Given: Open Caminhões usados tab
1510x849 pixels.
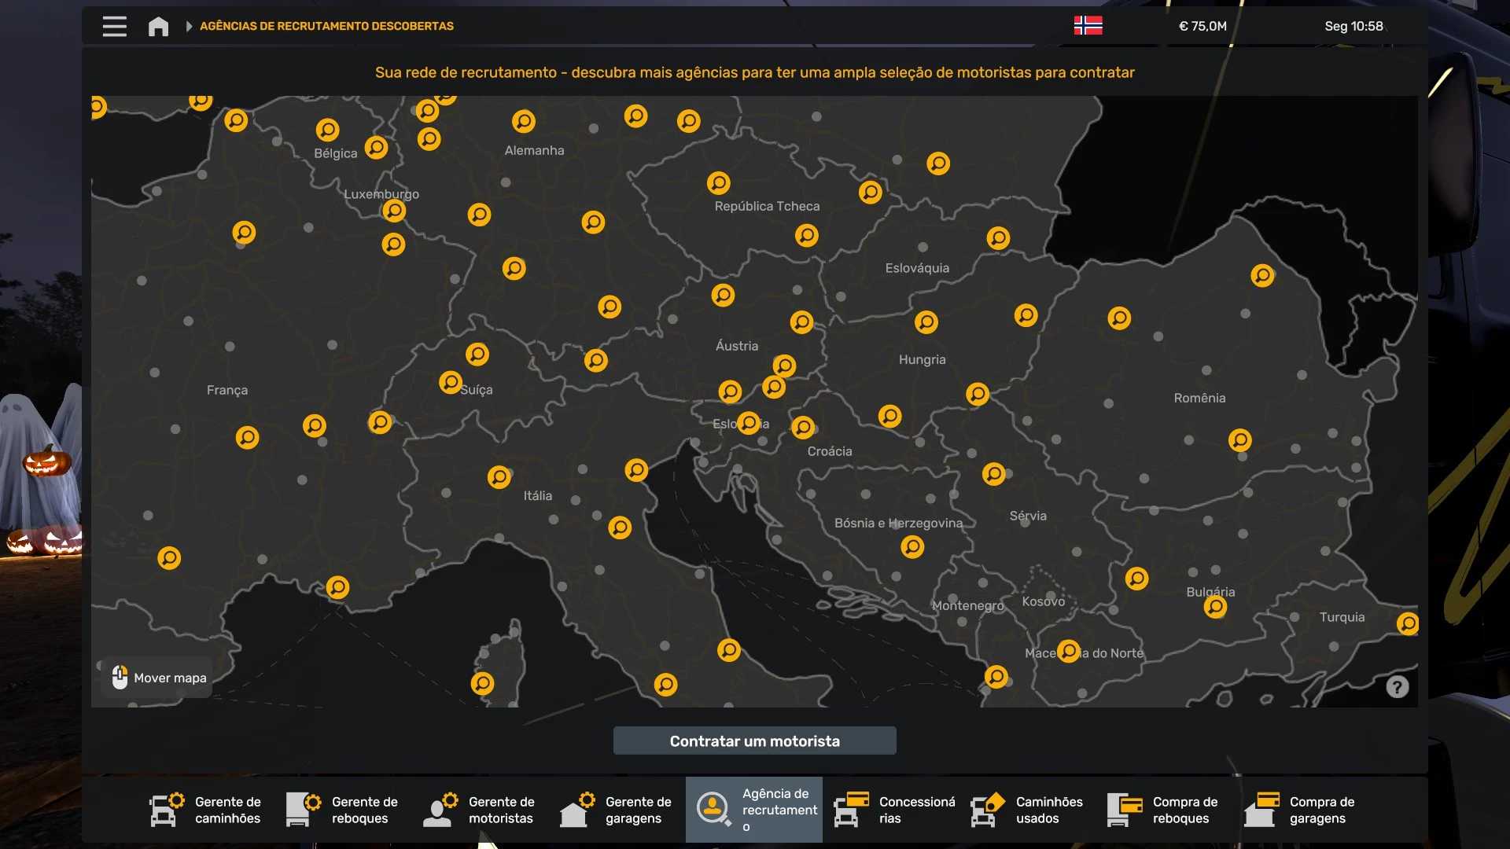Looking at the screenshot, I should click(x=1027, y=810).
